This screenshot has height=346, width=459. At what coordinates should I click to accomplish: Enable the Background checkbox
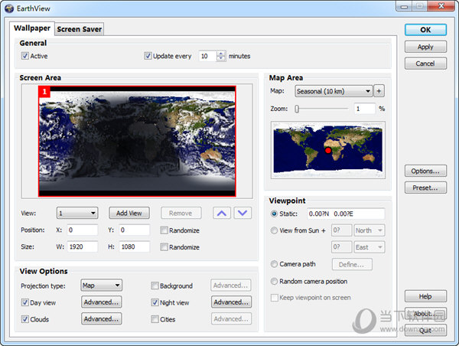click(x=155, y=286)
